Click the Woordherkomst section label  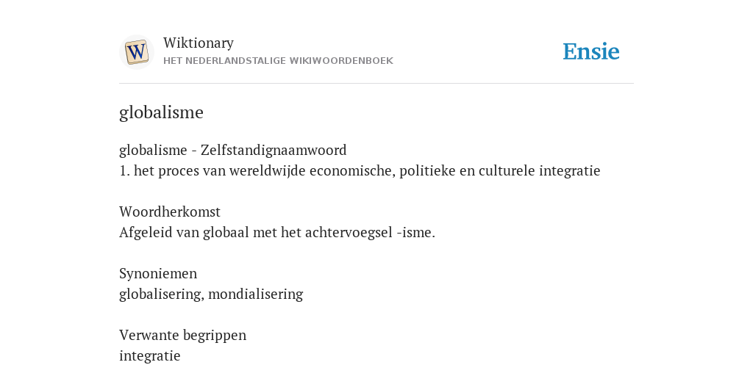(170, 211)
